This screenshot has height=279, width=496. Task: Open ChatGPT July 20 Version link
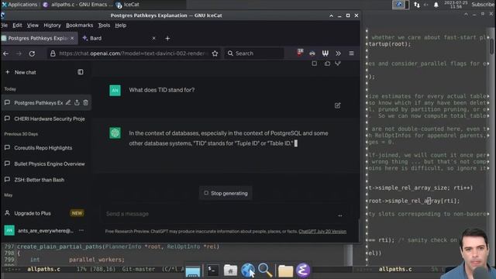(x=322, y=232)
